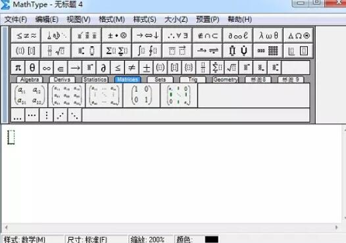The height and width of the screenshot is (243, 346).
Task: Open the lowercase Greek palette (λωθ)
Action: [x=268, y=36]
